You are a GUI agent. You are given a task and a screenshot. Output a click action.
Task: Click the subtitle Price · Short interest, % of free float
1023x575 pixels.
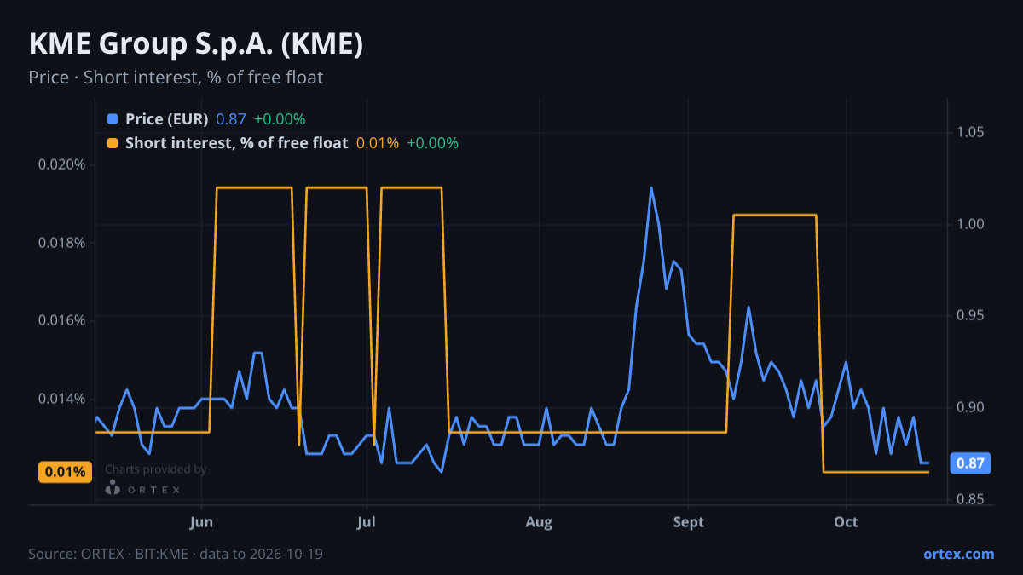[176, 78]
